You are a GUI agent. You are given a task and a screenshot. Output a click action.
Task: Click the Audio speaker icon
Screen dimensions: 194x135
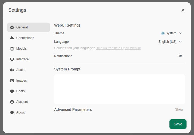pos(12,70)
